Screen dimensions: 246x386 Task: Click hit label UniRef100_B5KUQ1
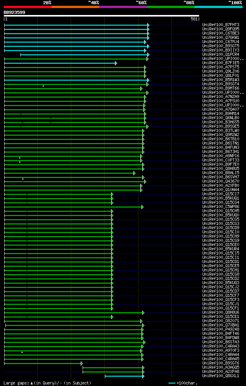[221, 198]
